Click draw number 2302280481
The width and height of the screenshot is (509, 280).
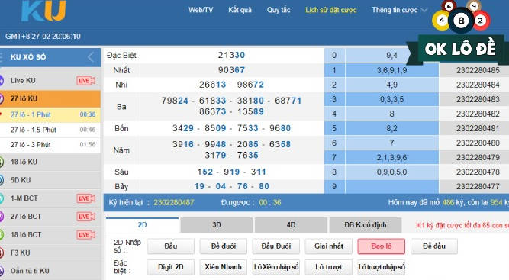[x=478, y=128]
